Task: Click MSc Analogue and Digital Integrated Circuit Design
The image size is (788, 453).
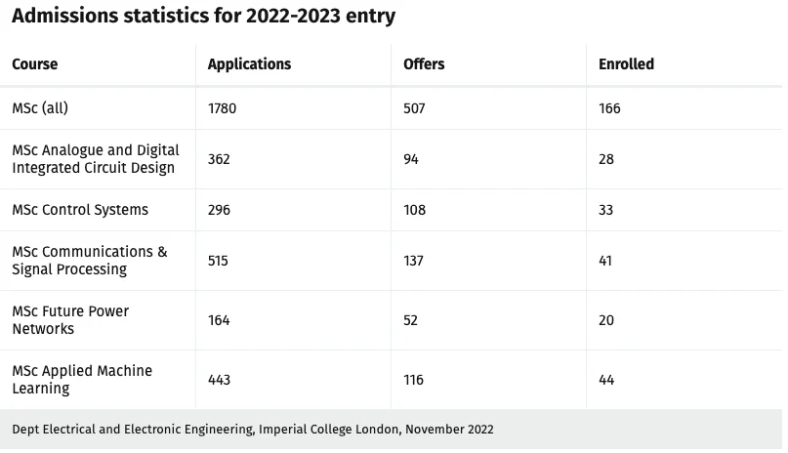Action: (x=96, y=159)
